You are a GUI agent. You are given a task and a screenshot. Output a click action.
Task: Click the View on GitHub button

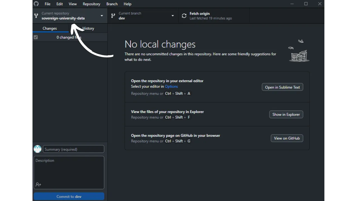tap(287, 138)
